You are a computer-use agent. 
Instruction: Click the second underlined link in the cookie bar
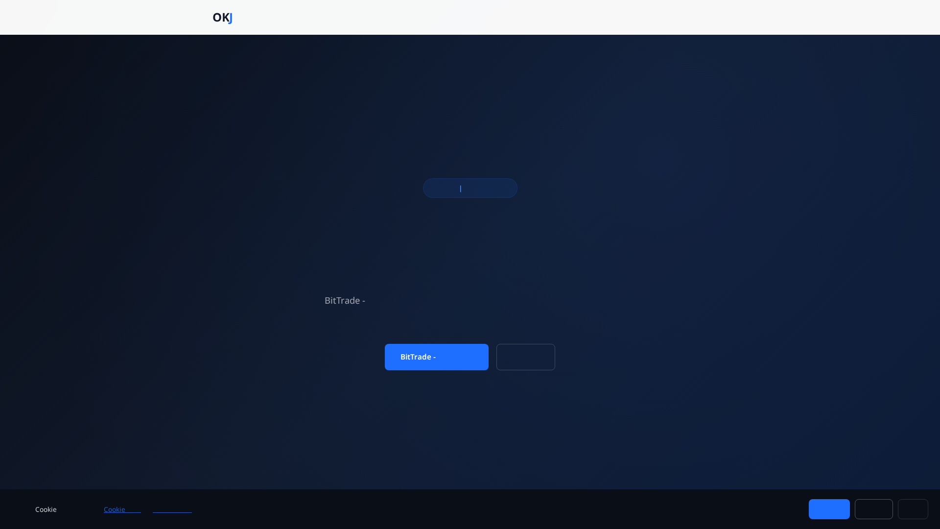[172, 509]
